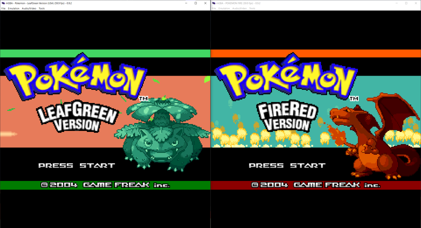The width and height of the screenshot is (421, 228).
Task: Open File menu in FireRed window
Action: click(x=214, y=8)
